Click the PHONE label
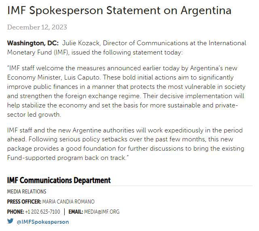This screenshot has height=231, width=259. point(15,212)
